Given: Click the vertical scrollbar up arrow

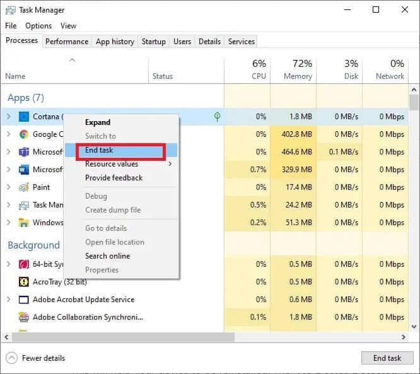Looking at the screenshot, I should tap(414, 90).
